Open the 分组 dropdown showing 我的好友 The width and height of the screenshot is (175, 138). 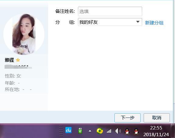pyautogui.click(x=110, y=22)
